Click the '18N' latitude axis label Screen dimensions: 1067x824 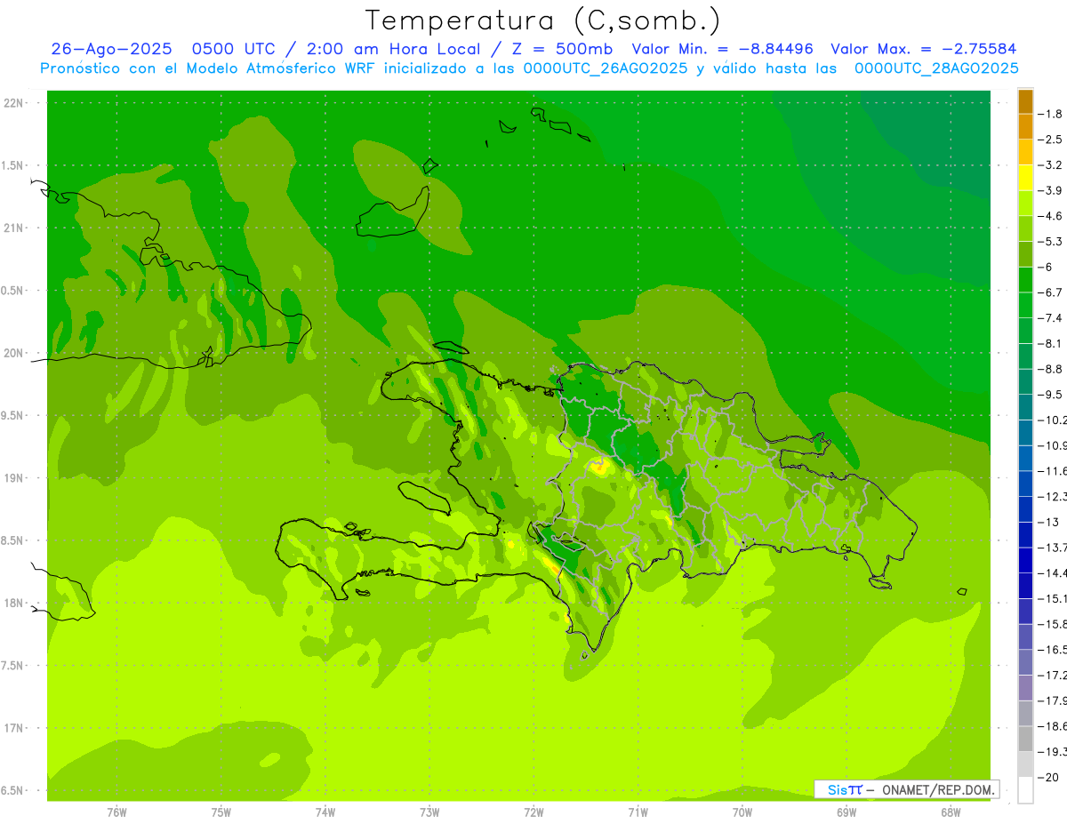13,603
